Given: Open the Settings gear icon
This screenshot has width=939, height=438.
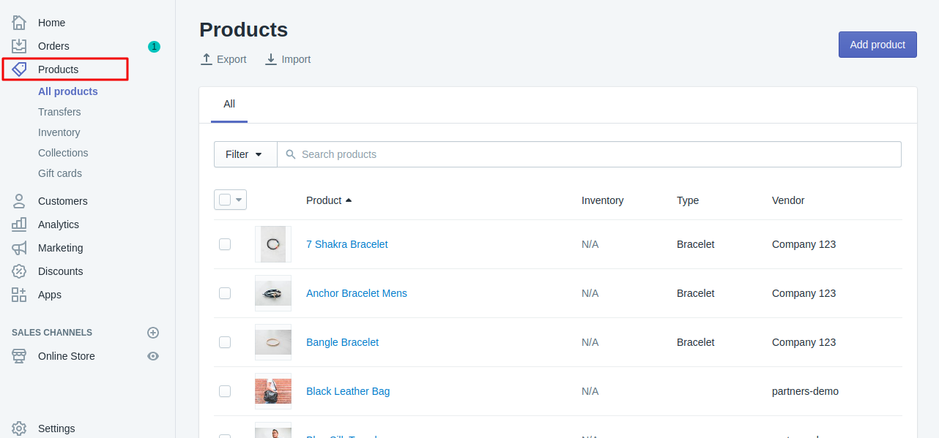Looking at the screenshot, I should click(x=19, y=428).
